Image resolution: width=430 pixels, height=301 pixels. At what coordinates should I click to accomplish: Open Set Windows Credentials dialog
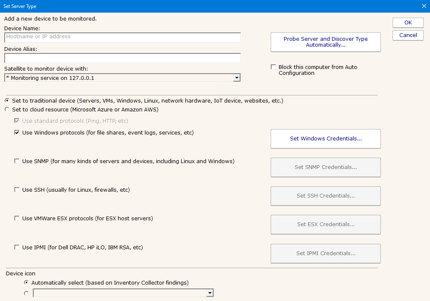(325, 139)
